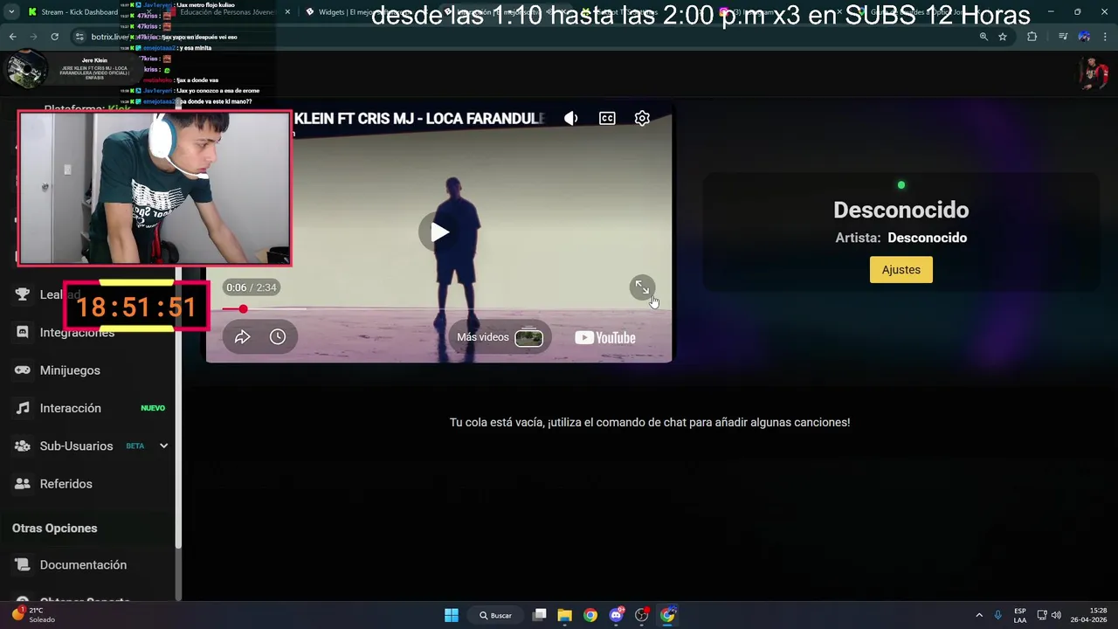The image size is (1118, 629).
Task: Toggle closed captions CC button
Action: pyautogui.click(x=607, y=118)
